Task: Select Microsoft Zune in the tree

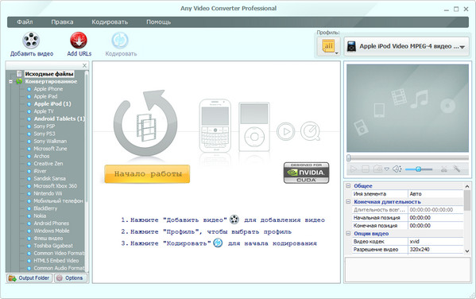Action: (x=50, y=149)
